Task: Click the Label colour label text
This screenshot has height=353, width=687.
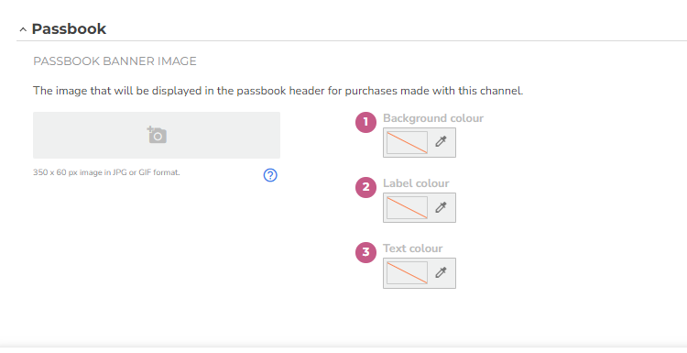Action: 416,183
